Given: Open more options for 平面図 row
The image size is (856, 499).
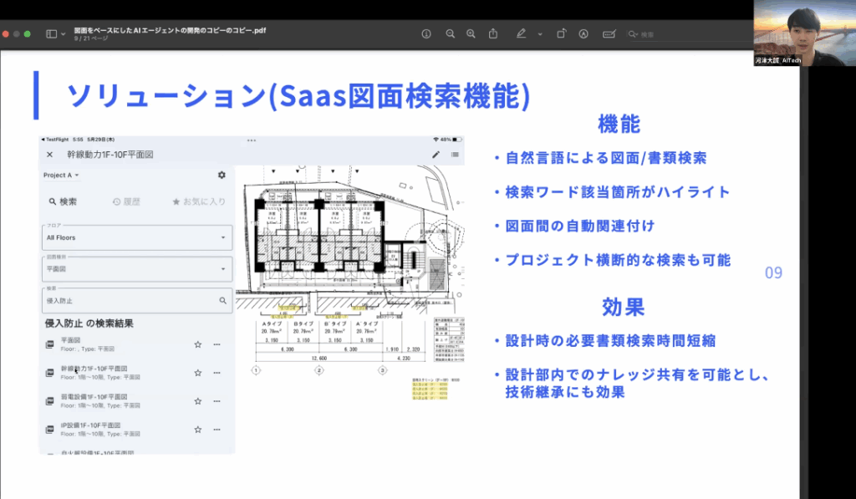Looking at the screenshot, I should click(217, 344).
